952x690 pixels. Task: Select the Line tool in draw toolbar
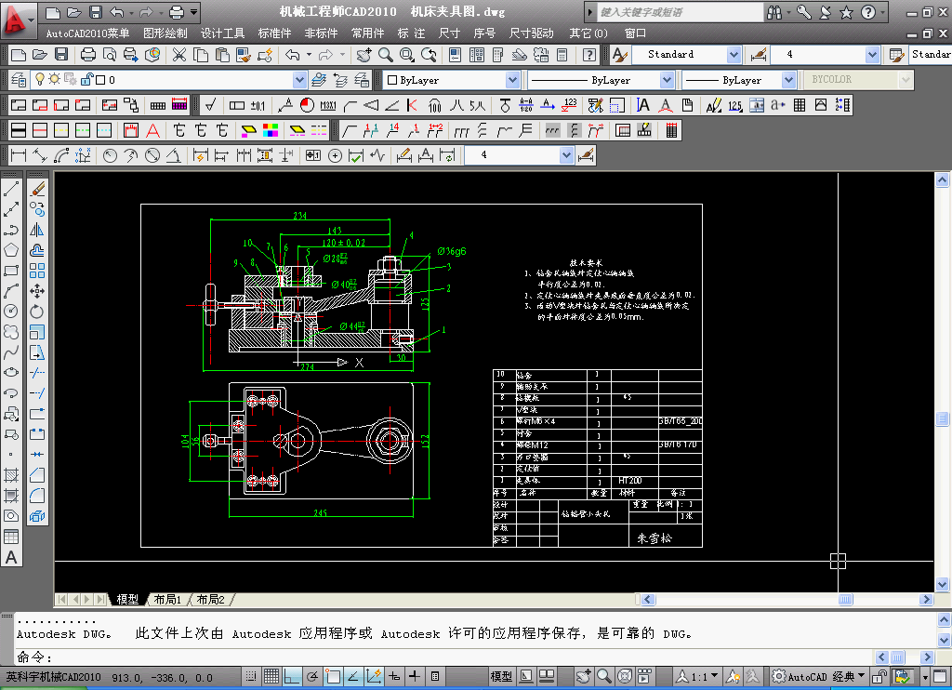11,190
